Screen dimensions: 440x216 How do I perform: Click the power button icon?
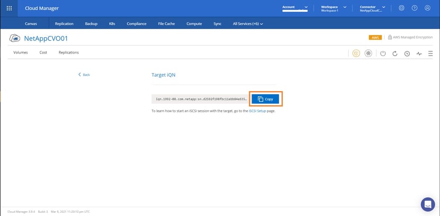383,53
